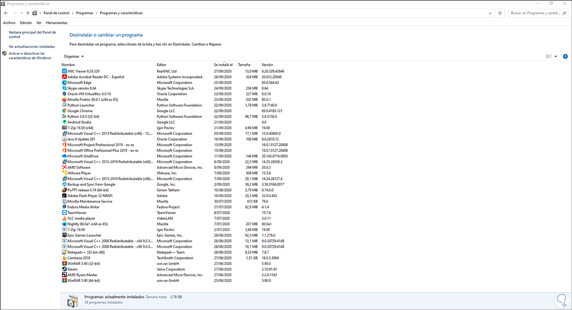Select the Java 8 Update 261 icon
This screenshot has width=572, height=310.
point(65,139)
